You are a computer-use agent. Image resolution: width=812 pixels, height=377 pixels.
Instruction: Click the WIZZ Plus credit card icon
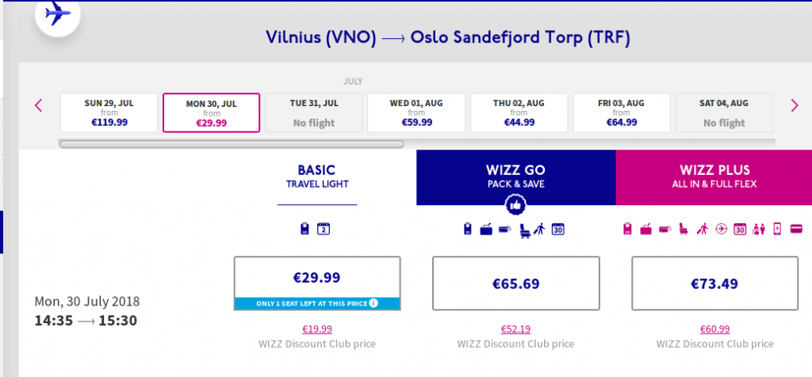tap(796, 229)
